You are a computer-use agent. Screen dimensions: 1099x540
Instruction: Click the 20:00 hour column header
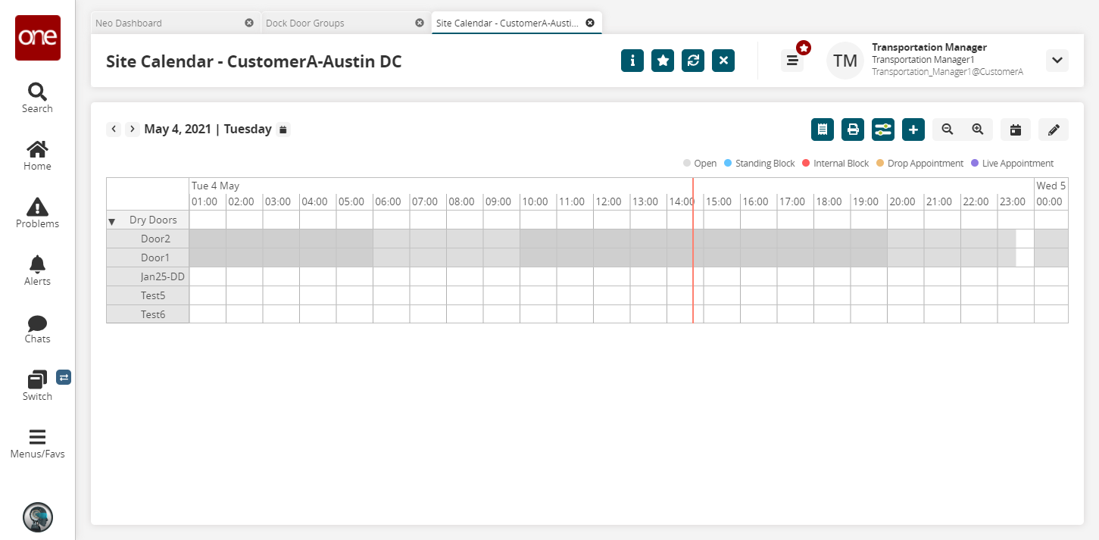click(x=905, y=202)
